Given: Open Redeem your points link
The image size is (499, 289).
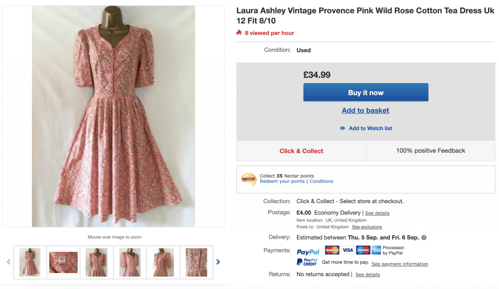Looking at the screenshot, I should [x=282, y=181].
